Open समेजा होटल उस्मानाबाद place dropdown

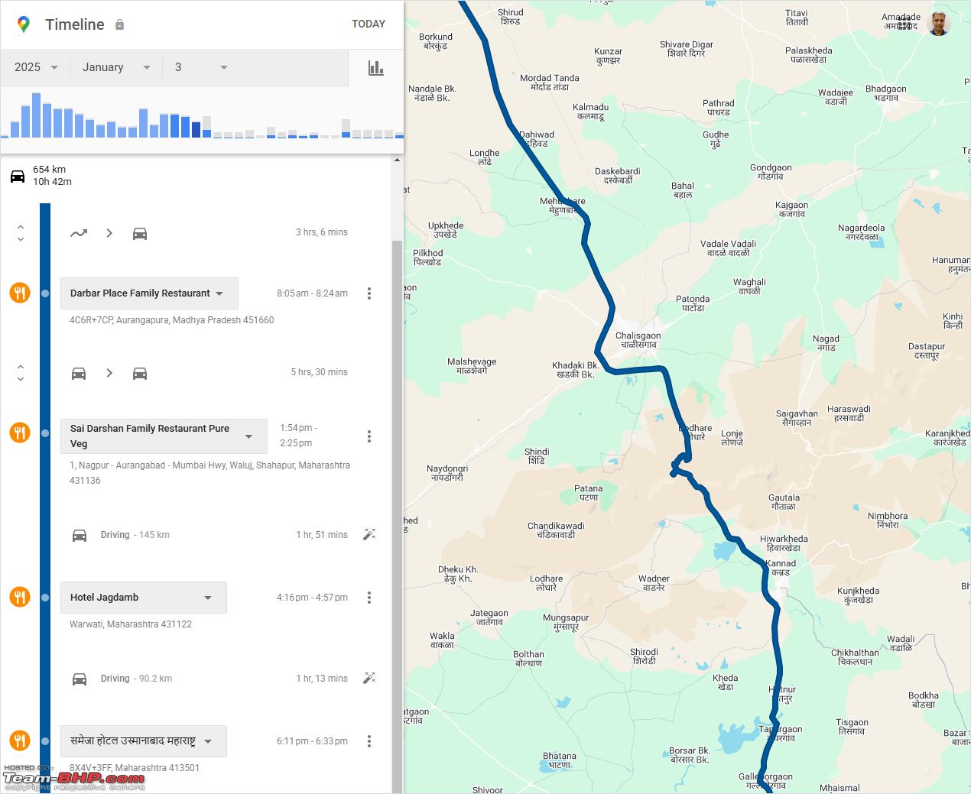pyautogui.click(x=144, y=741)
